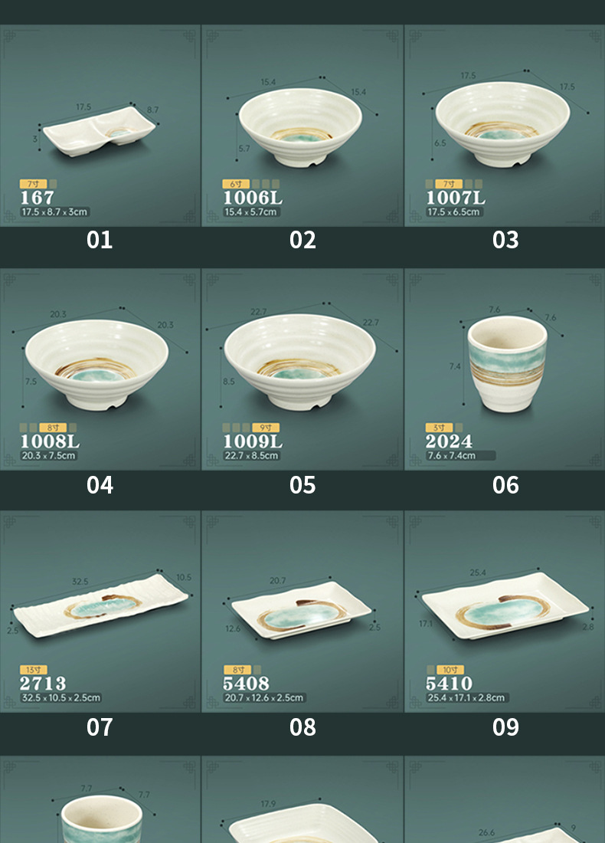Open the 1009L large bowl image
Viewport: 605px width, 843px height.
tap(302, 369)
